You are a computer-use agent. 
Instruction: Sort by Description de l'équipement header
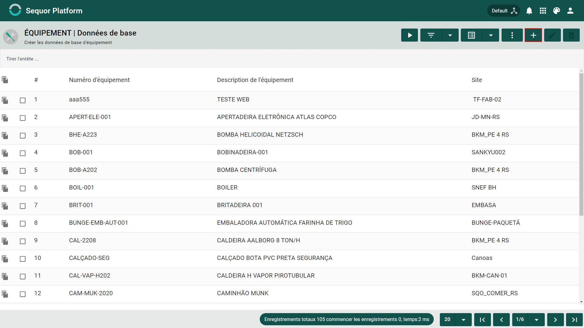tap(255, 80)
